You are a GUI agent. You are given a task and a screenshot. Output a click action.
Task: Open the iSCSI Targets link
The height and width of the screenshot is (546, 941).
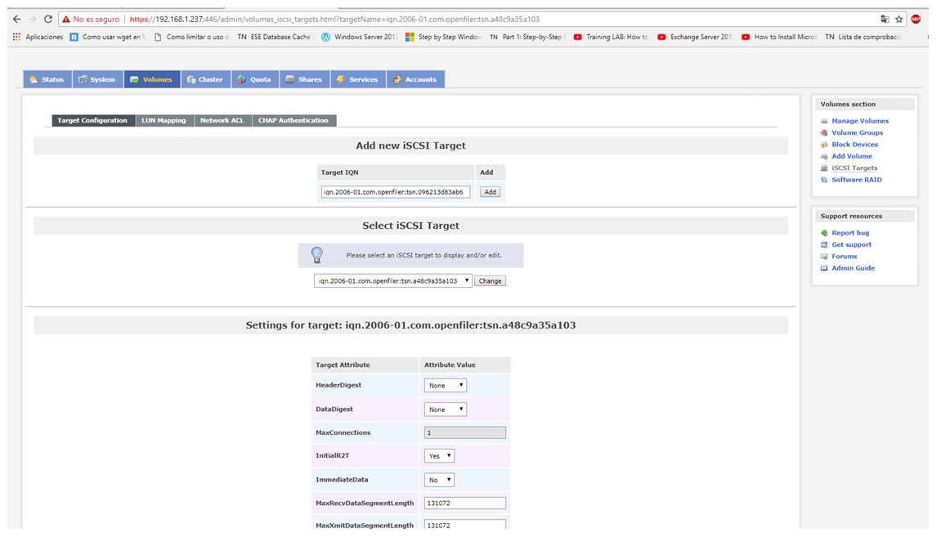(x=854, y=168)
